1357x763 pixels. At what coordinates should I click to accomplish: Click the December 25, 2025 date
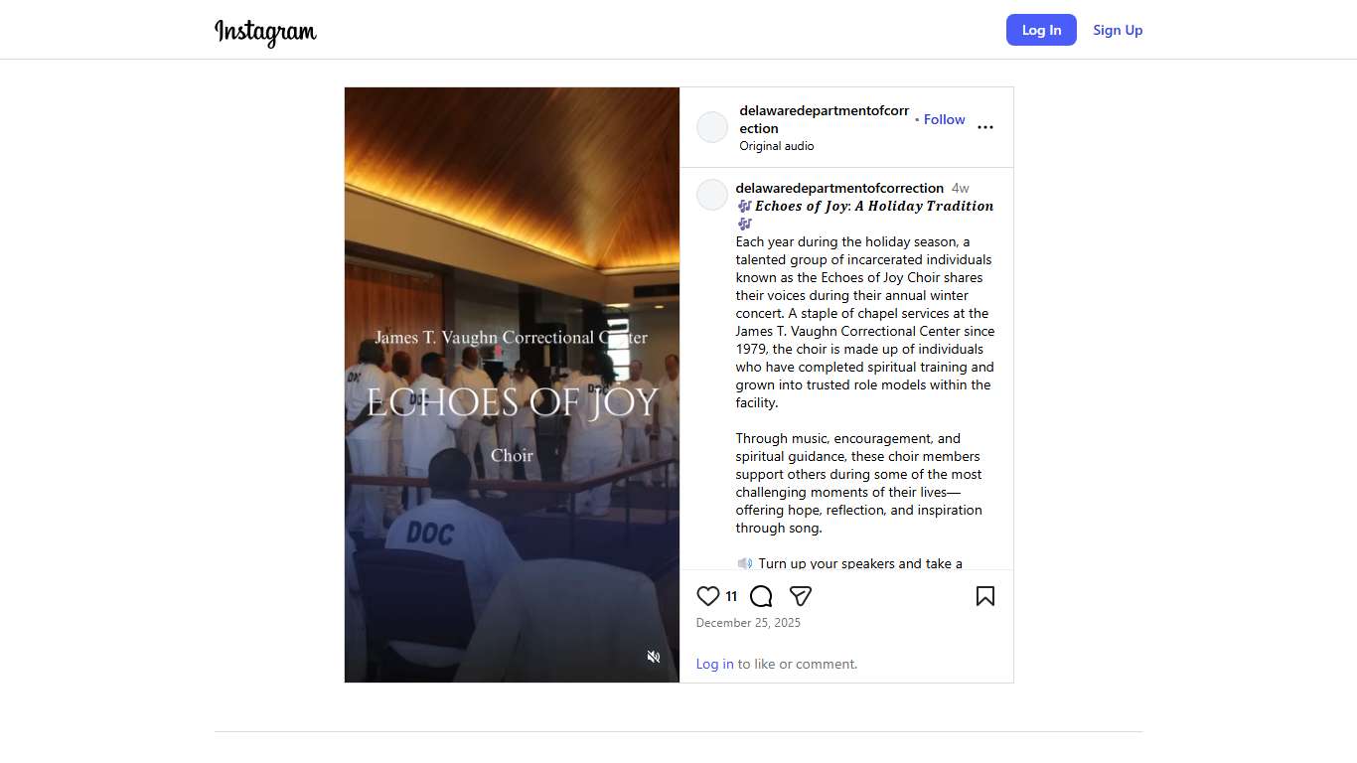point(748,623)
